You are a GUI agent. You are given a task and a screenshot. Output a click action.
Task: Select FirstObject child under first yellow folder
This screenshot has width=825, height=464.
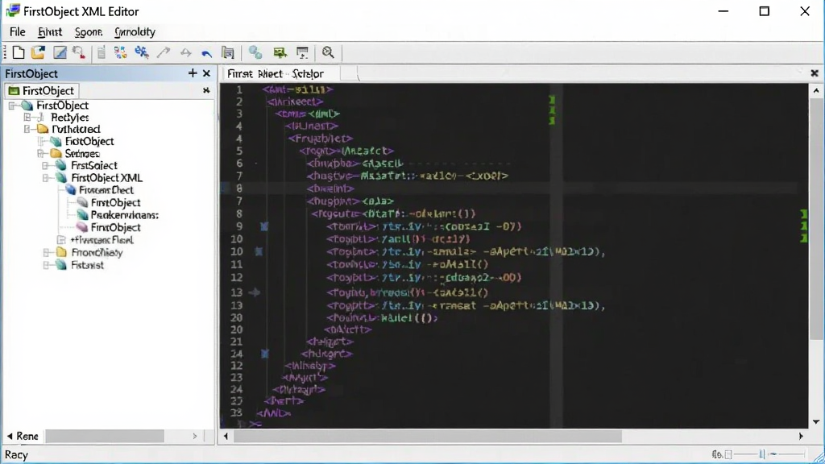tap(89, 141)
